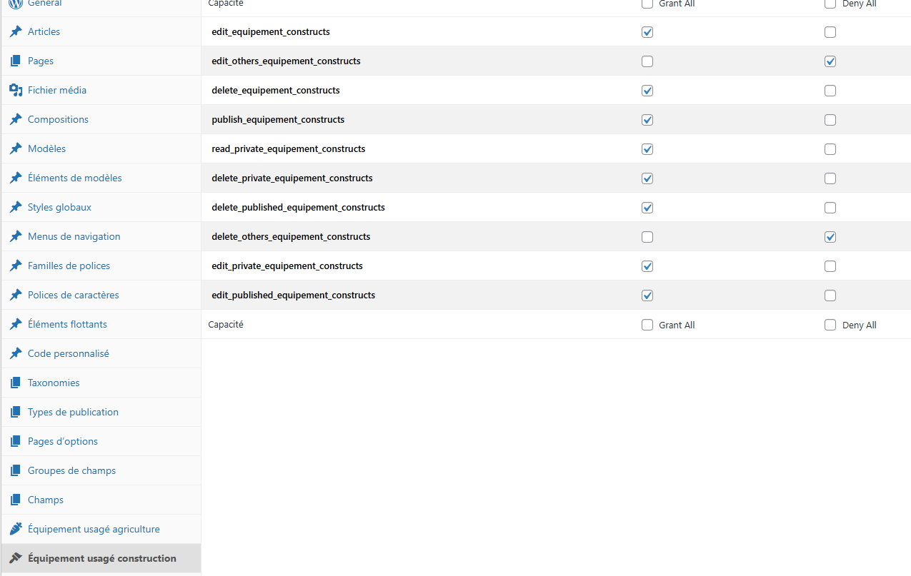Click the icon next to Groupes de champs
The height and width of the screenshot is (576, 911).
16,471
